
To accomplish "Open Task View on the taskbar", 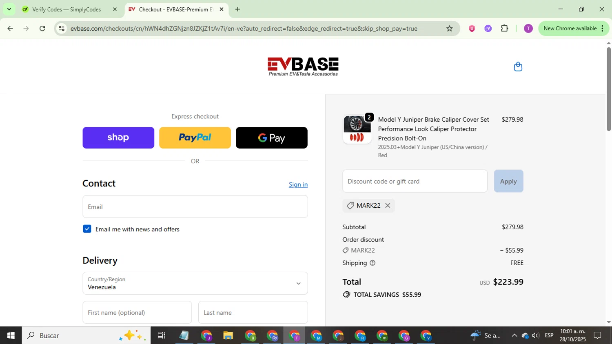I will coord(161,335).
